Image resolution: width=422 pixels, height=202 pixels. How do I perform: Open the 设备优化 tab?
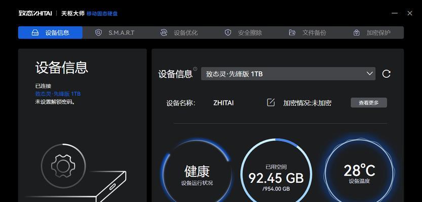pyautogui.click(x=179, y=33)
